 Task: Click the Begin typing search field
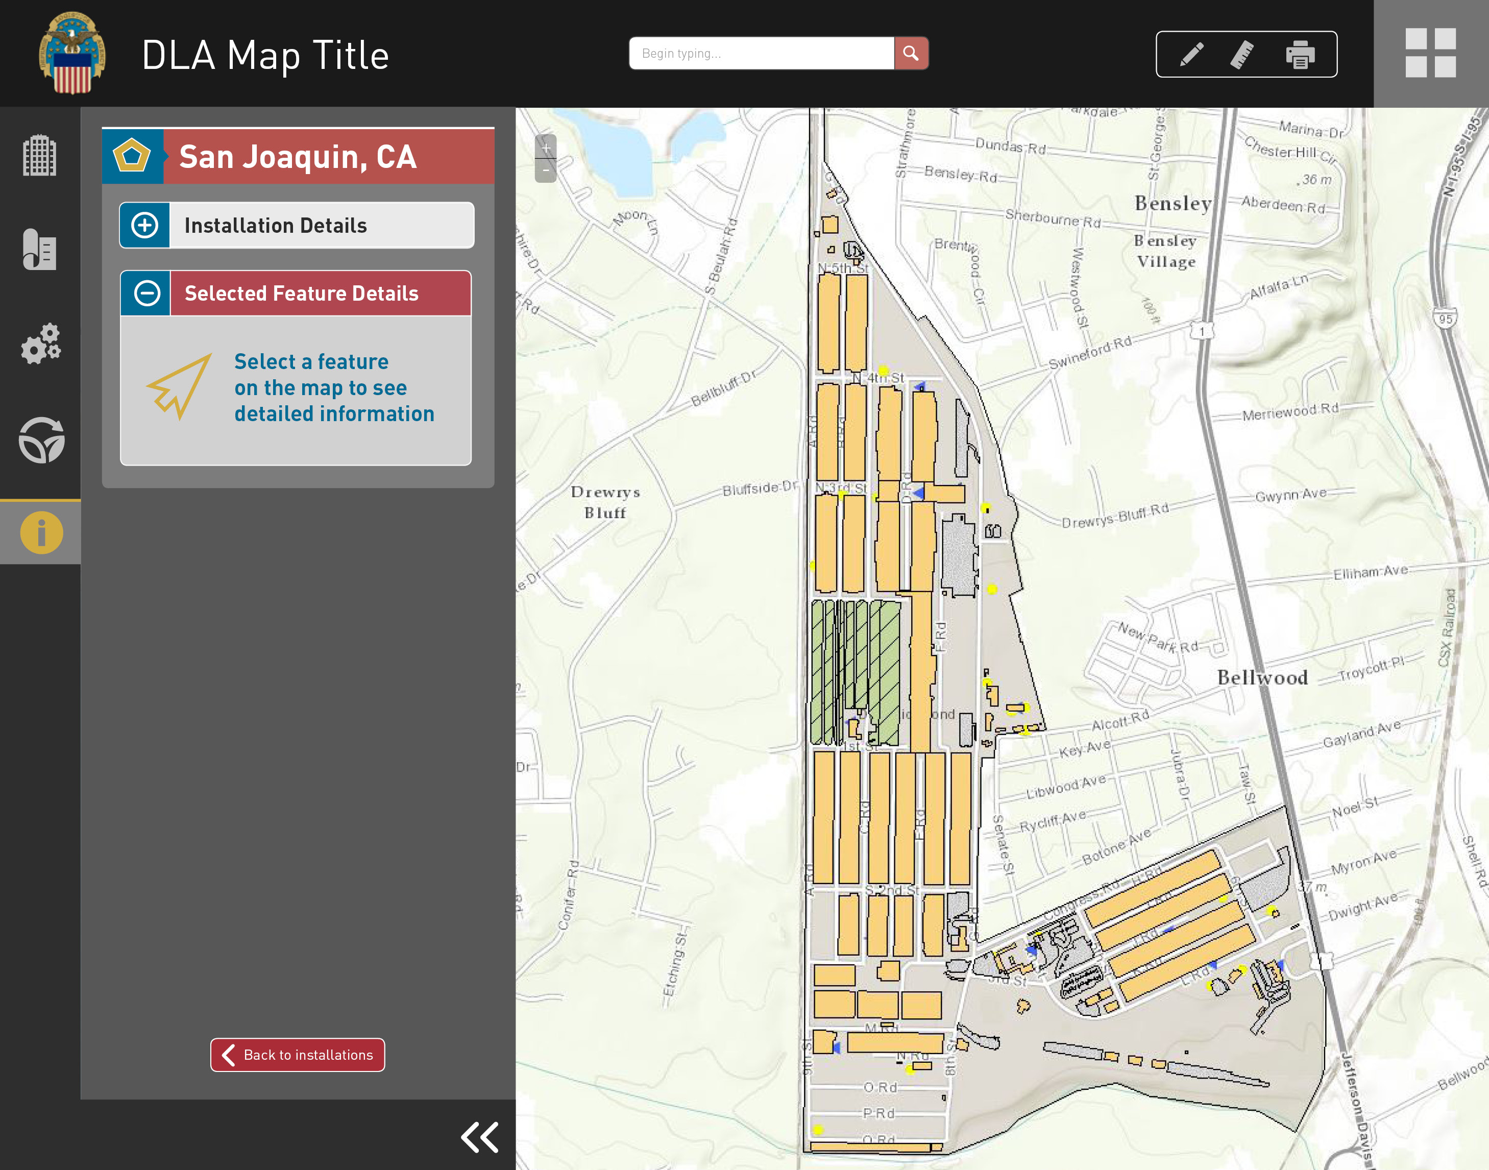pos(761,54)
